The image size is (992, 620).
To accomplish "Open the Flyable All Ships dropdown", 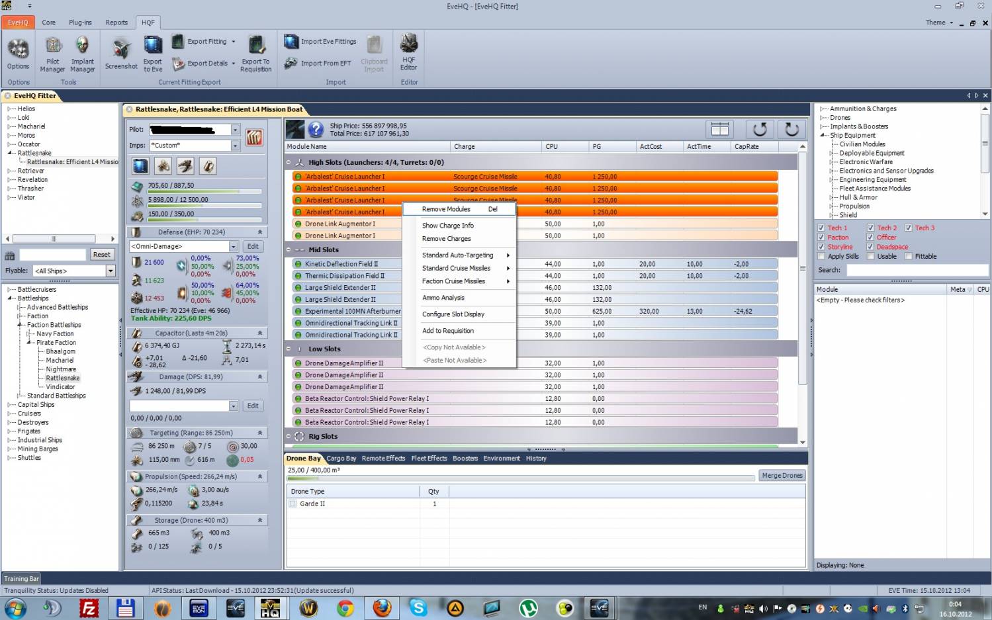I will pos(111,271).
